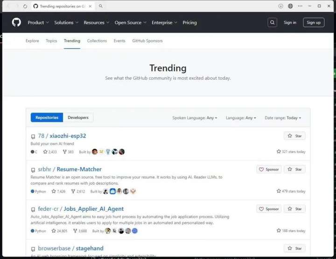Viewport: 336px width, 259px height.
Task: Click repo icon beside Resume-Matcher
Action: coord(33,170)
